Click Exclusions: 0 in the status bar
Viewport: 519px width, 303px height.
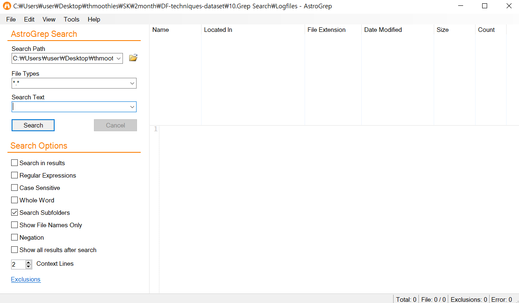469,299
